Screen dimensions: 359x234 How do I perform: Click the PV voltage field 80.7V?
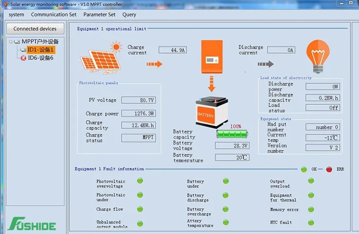(139, 100)
